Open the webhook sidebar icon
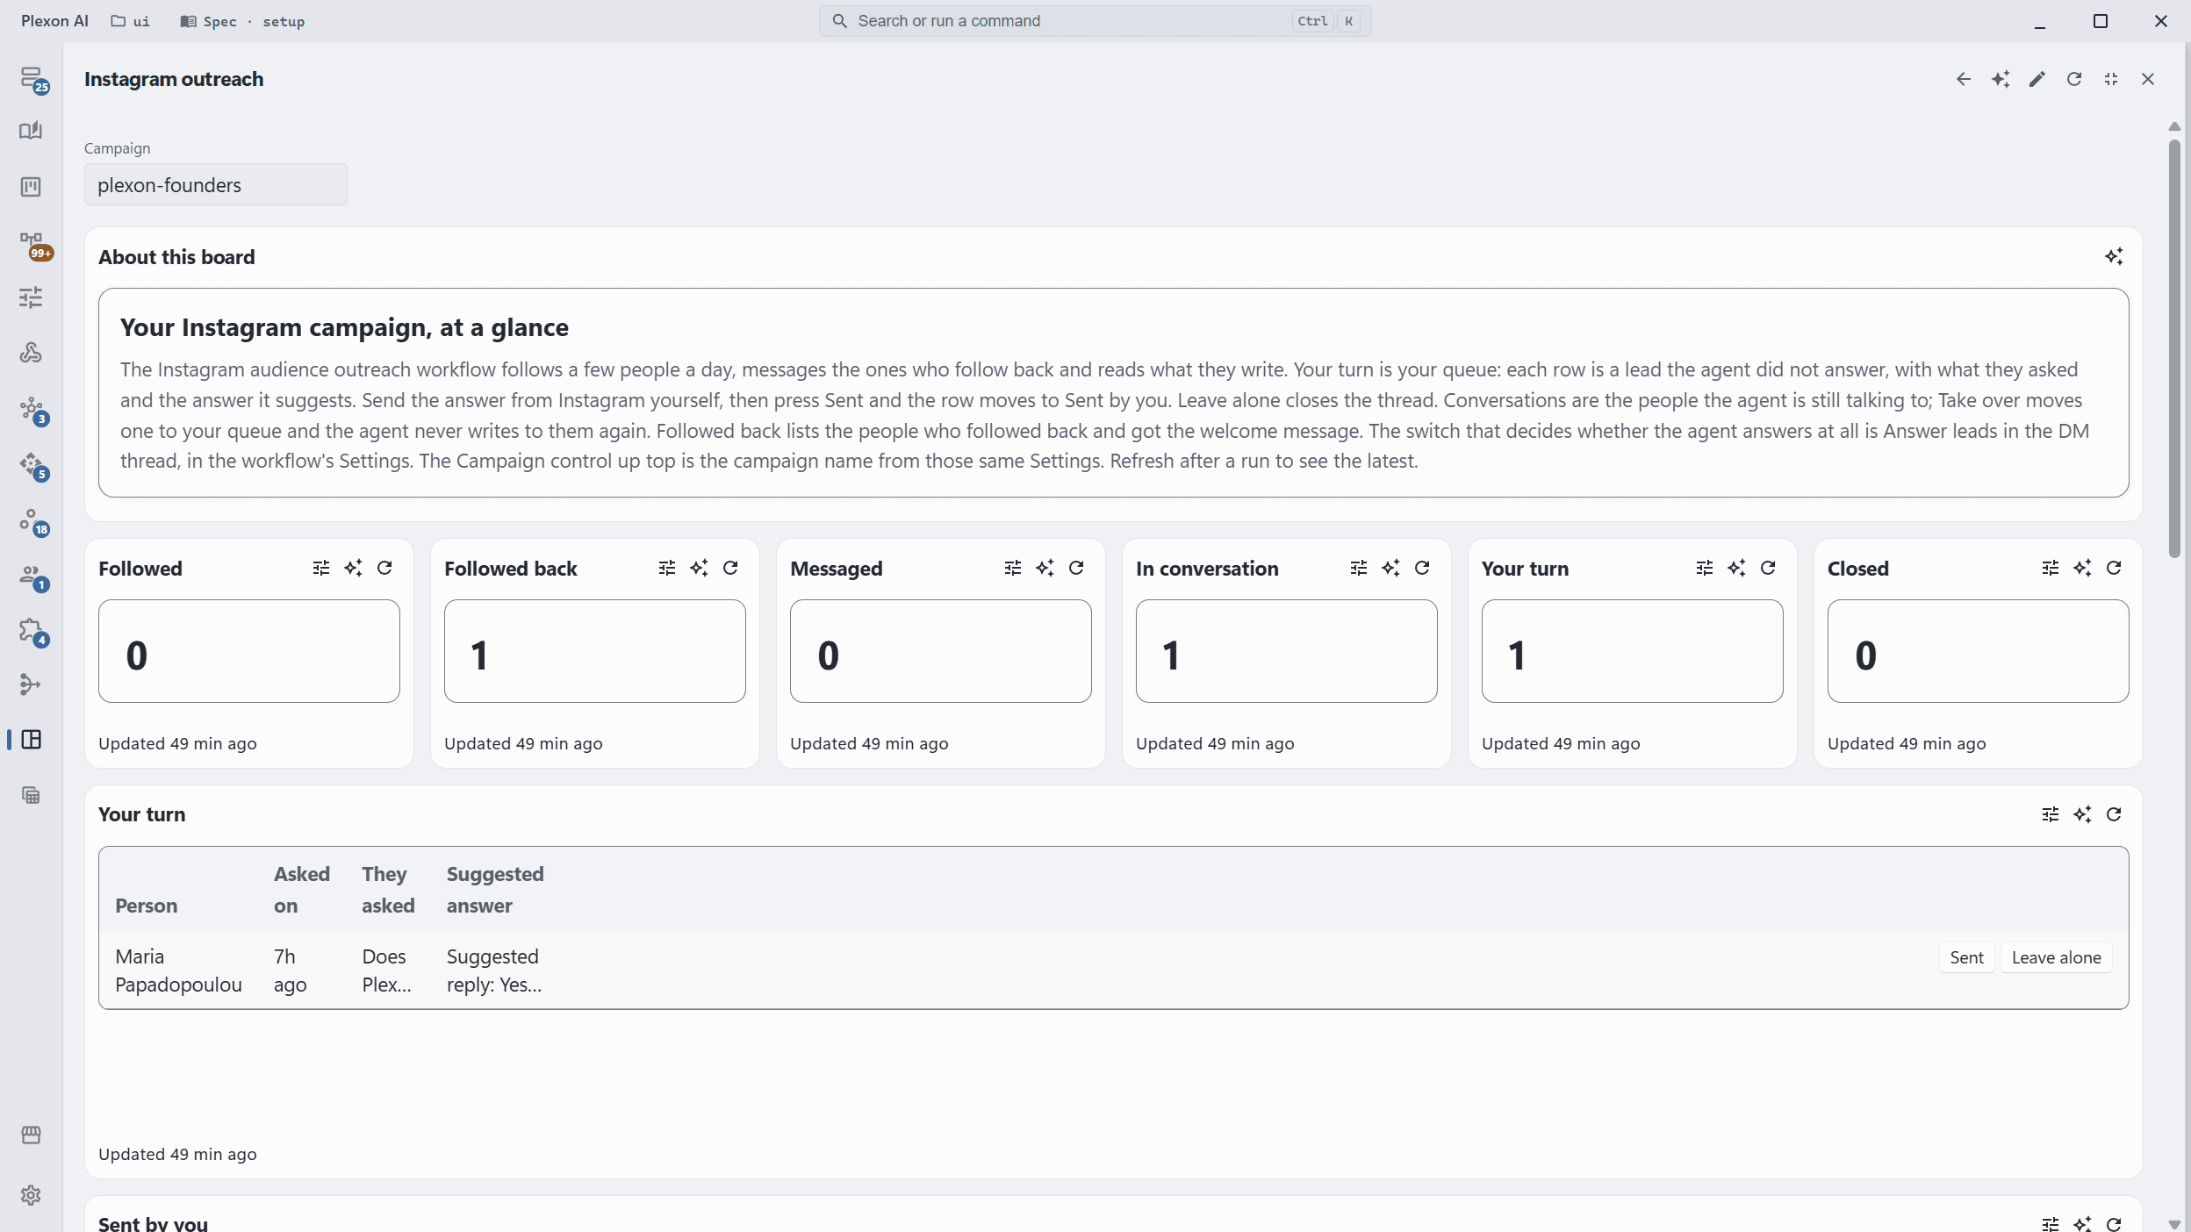The width and height of the screenshot is (2191, 1232). [x=31, y=353]
